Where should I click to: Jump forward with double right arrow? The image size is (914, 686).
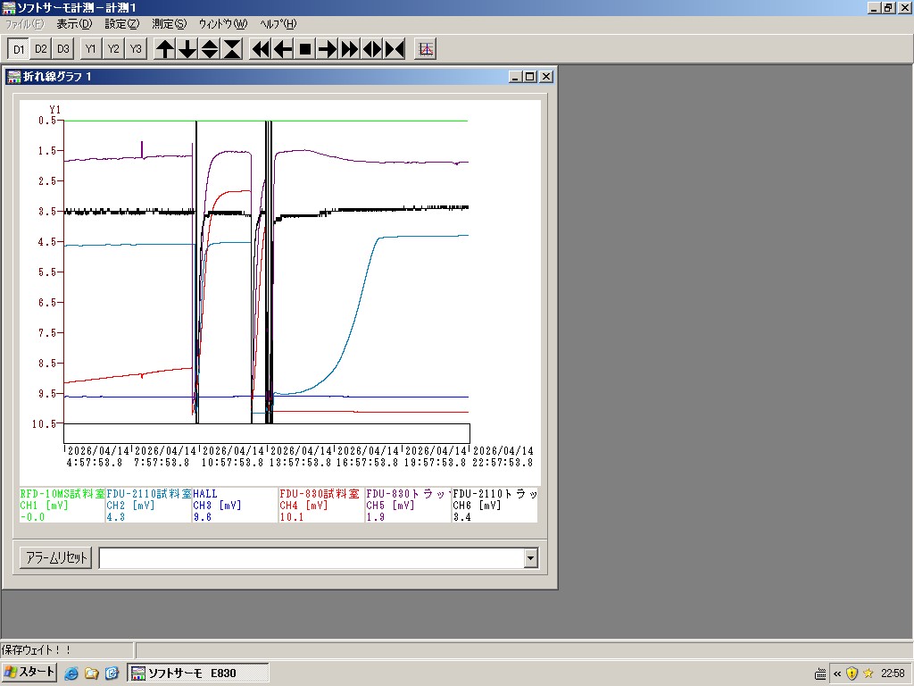click(x=350, y=49)
